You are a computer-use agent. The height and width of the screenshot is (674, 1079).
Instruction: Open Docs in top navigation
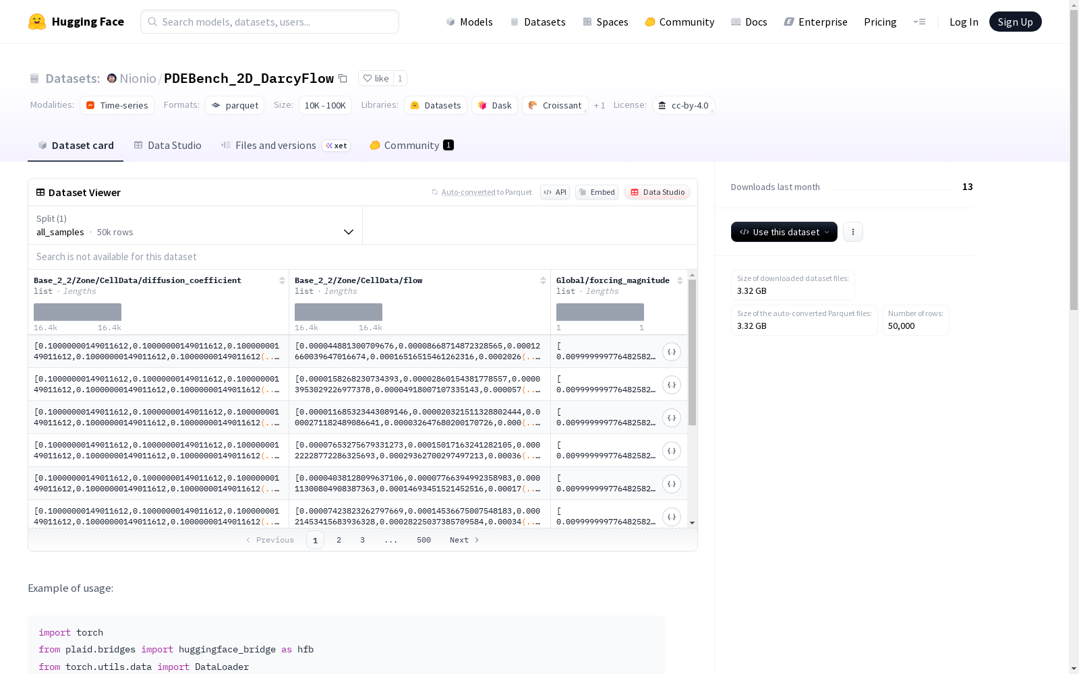749,22
